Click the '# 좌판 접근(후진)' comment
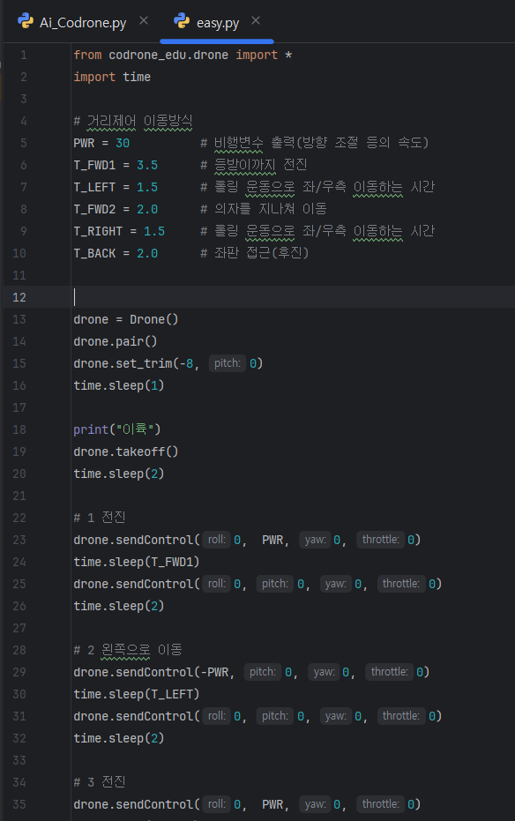515x821 pixels. tap(255, 253)
